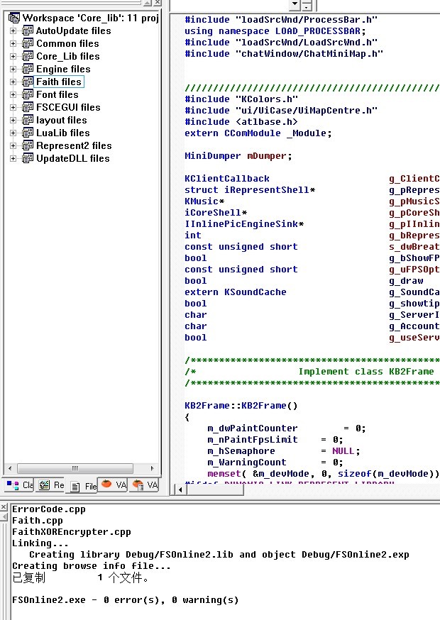This screenshot has width=440, height=620.
Task: Select the Faith files tree item
Action: (x=60, y=82)
